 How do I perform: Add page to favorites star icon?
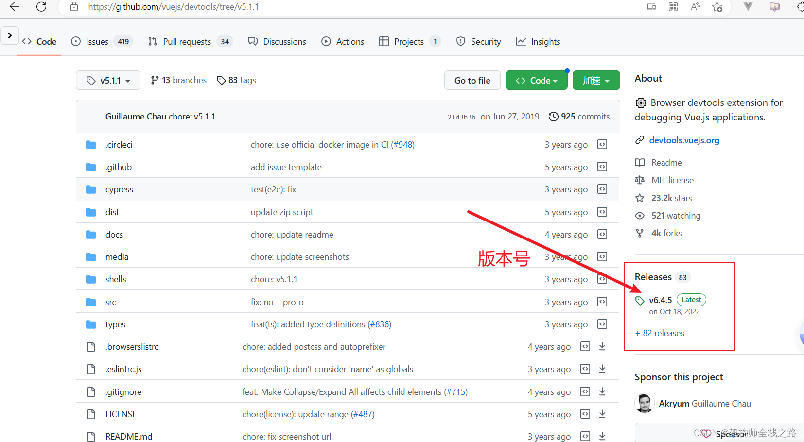pyautogui.click(x=717, y=7)
